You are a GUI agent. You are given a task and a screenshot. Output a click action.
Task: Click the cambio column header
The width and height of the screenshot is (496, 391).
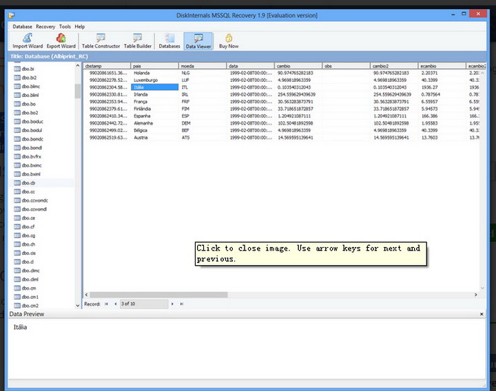298,66
